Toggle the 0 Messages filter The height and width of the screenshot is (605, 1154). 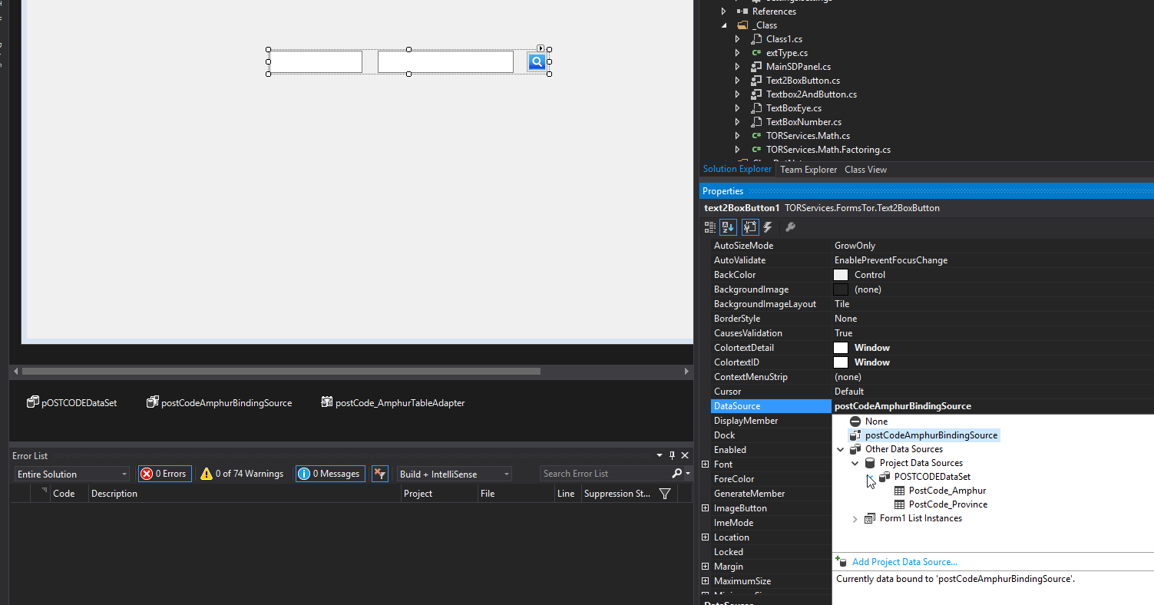pyautogui.click(x=329, y=474)
